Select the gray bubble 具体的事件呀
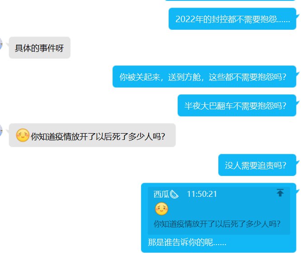Image resolution: width=301 pixels, height=255 pixels. coord(39,47)
